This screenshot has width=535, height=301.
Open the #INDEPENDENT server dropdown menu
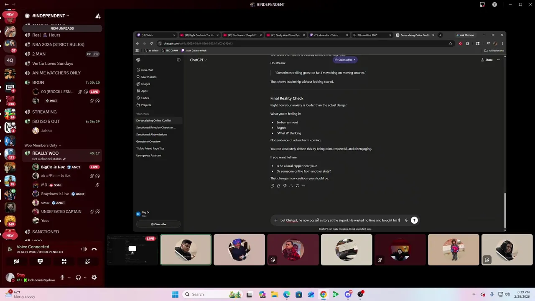(x=51, y=16)
